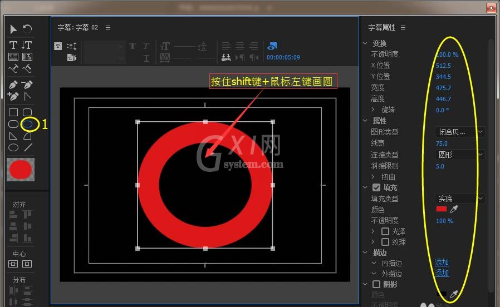Select the Pen tool

coord(13,85)
